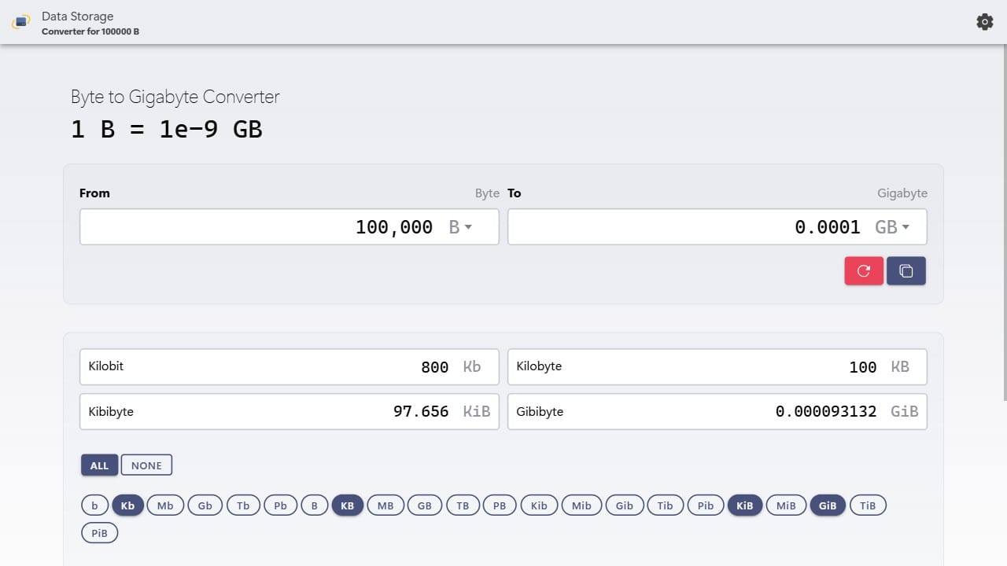
Task: Enable the MiB unit chip
Action: (x=785, y=505)
